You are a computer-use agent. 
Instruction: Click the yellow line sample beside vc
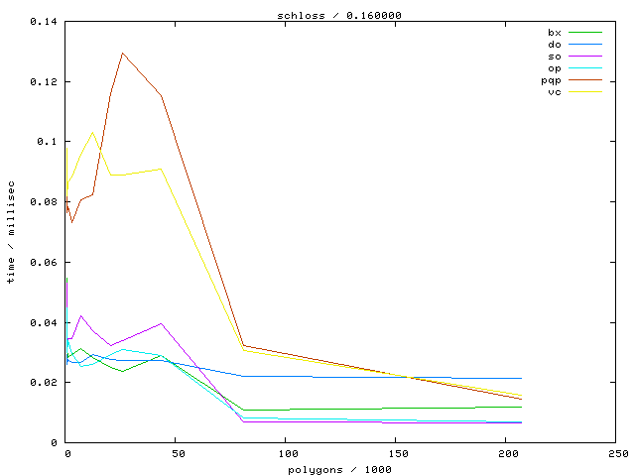point(585,92)
